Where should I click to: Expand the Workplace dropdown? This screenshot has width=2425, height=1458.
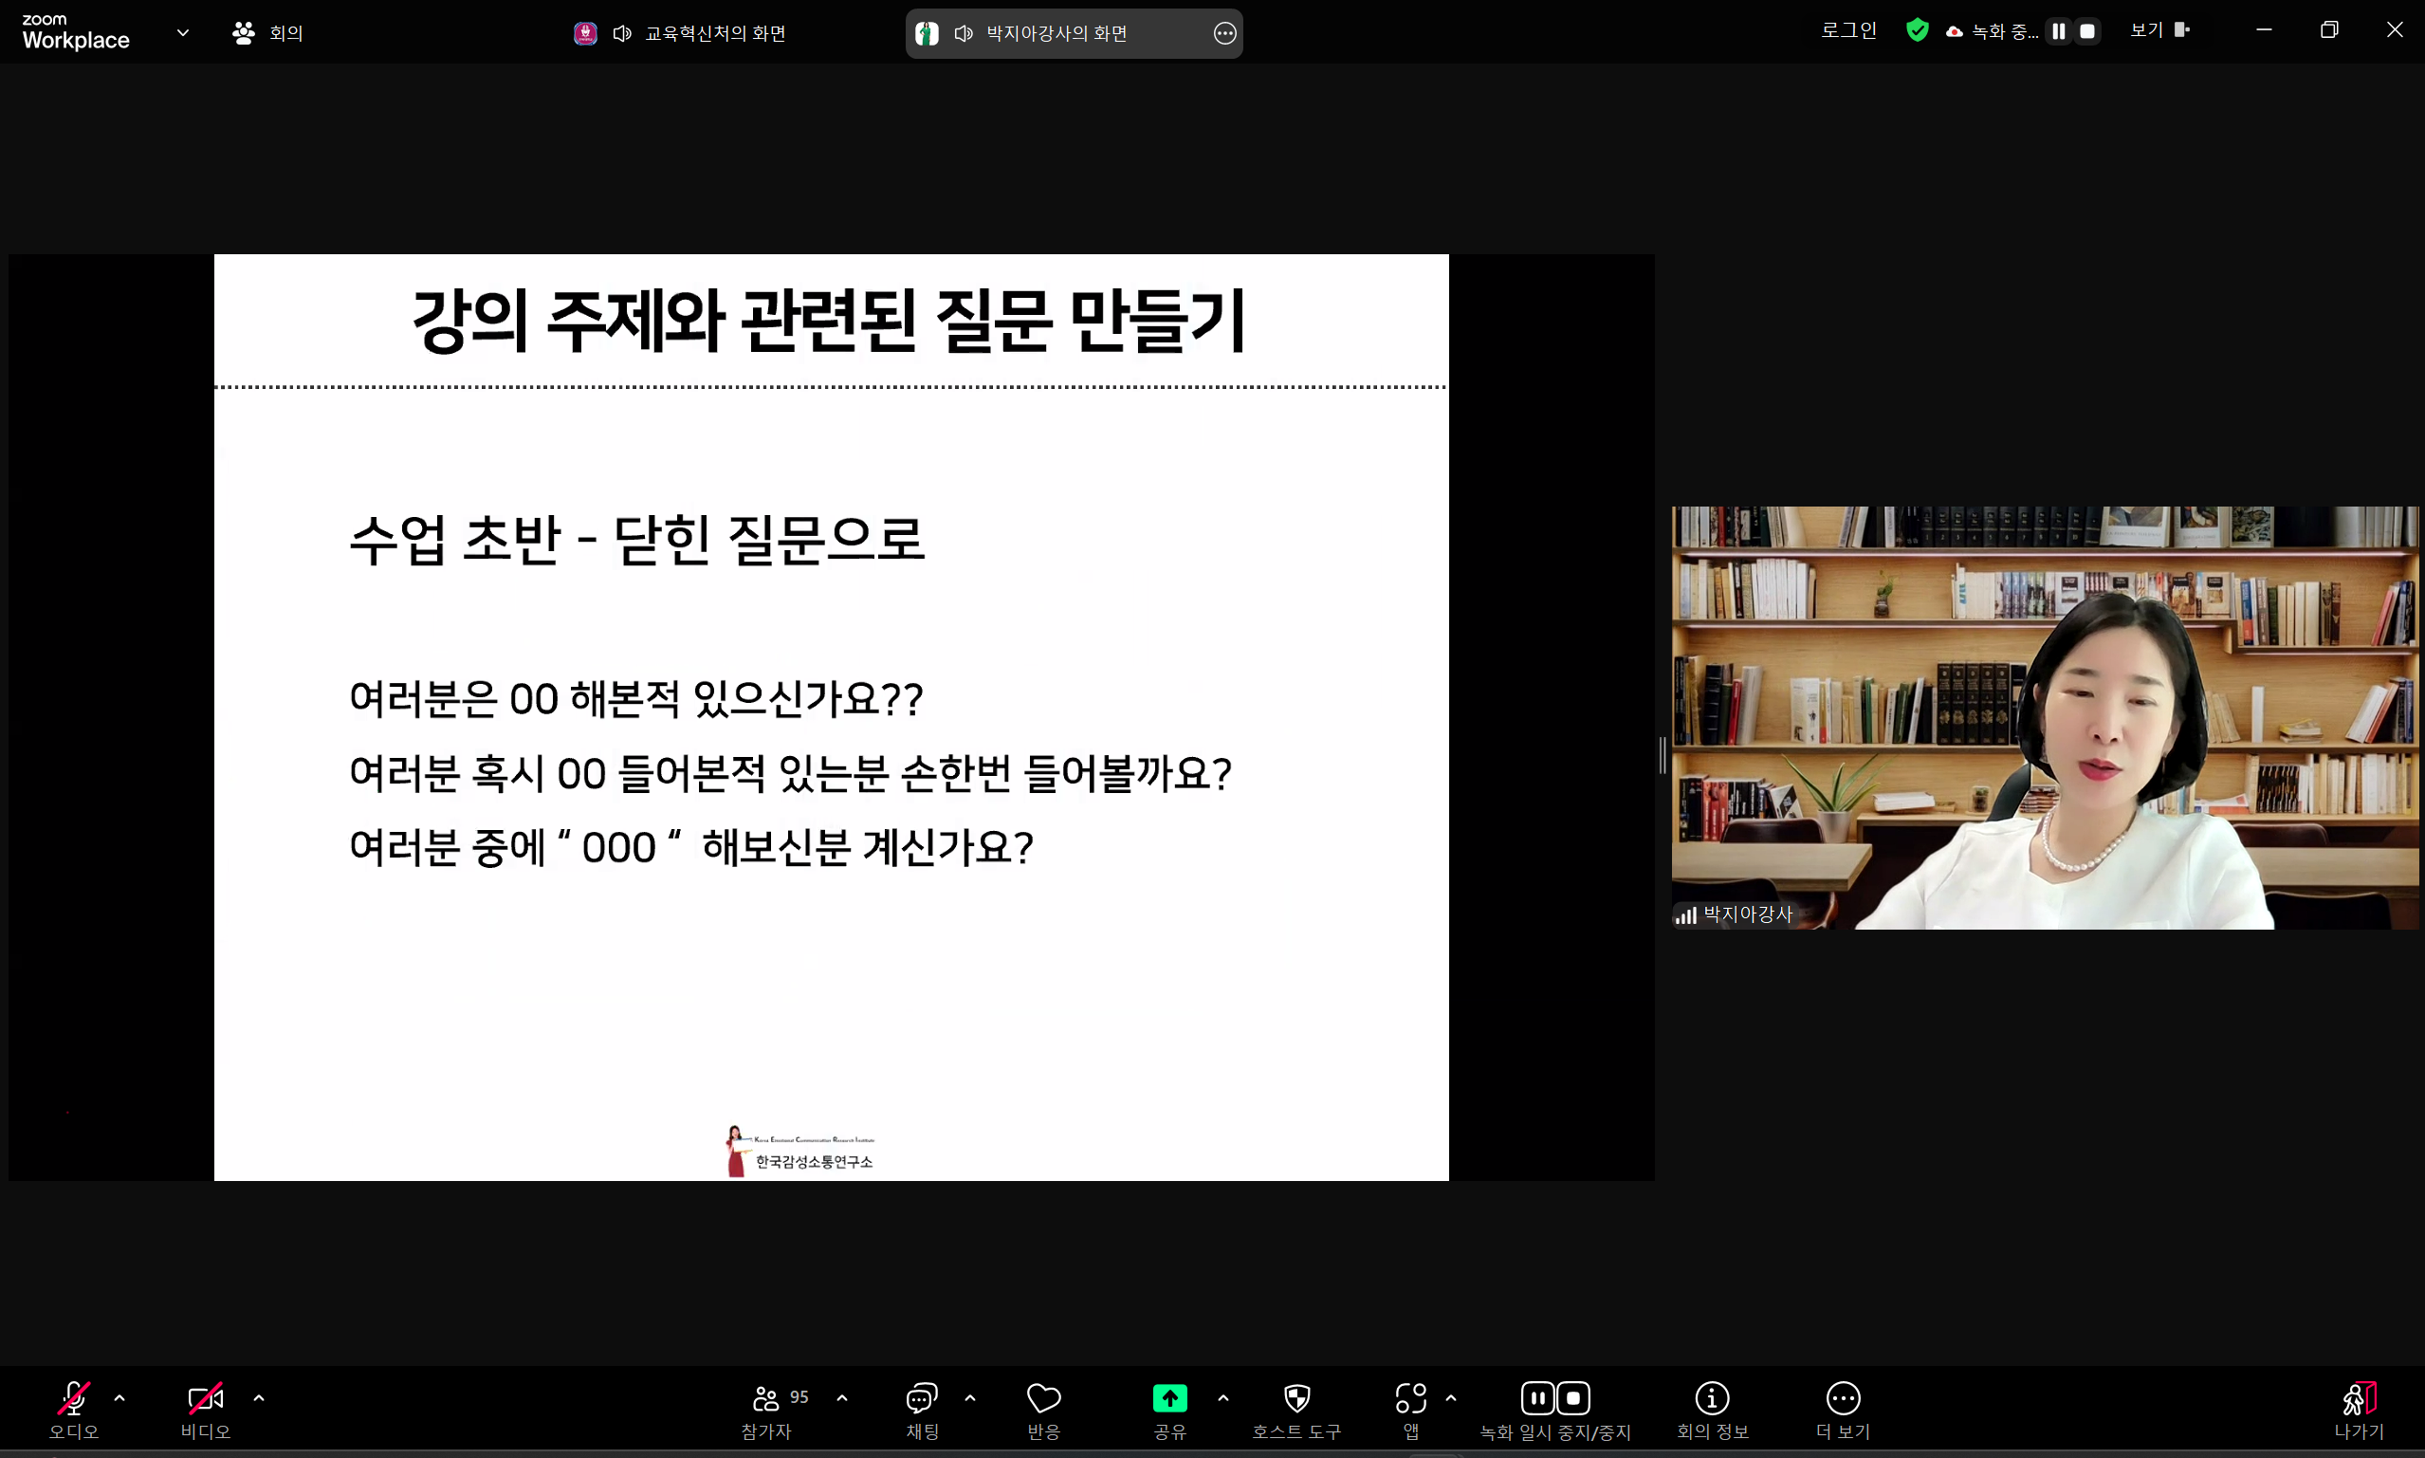(182, 31)
